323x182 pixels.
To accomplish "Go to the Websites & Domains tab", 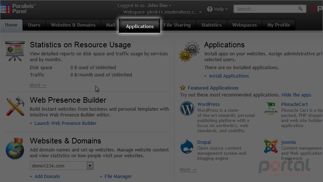I will click(73, 25).
